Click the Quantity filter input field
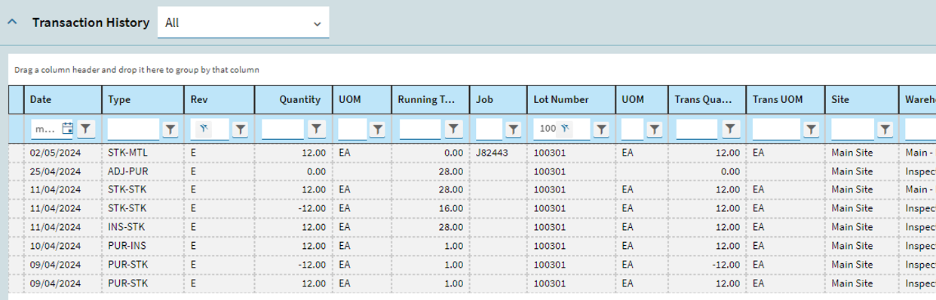The image size is (936, 300). 283,129
